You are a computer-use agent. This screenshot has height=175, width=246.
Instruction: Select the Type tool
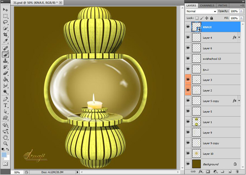6,105
